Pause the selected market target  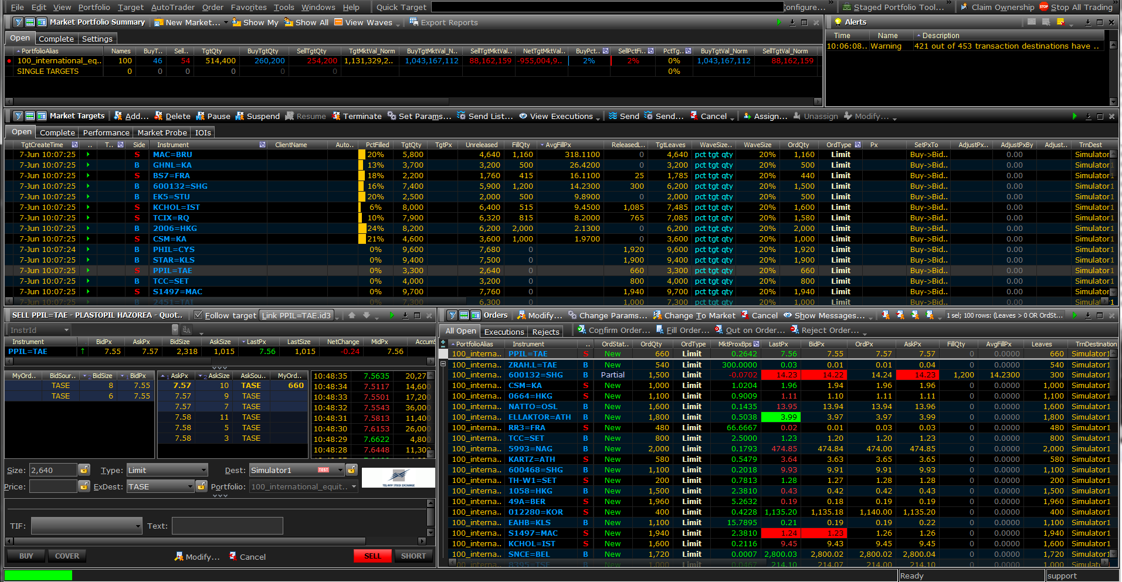pyautogui.click(x=213, y=116)
